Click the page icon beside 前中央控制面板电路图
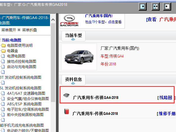The width and height of the screenshot is (176, 132). click(3, 115)
